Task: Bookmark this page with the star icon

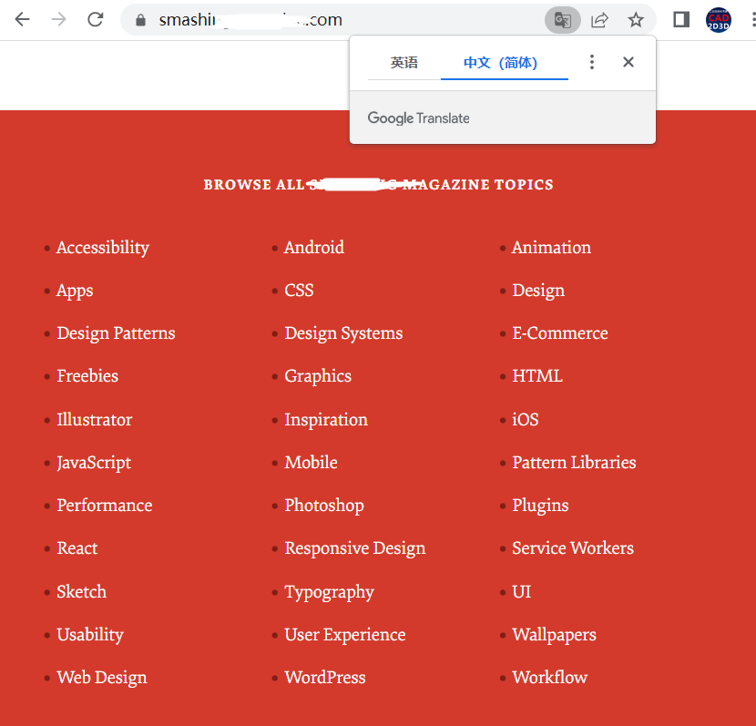Action: click(636, 20)
